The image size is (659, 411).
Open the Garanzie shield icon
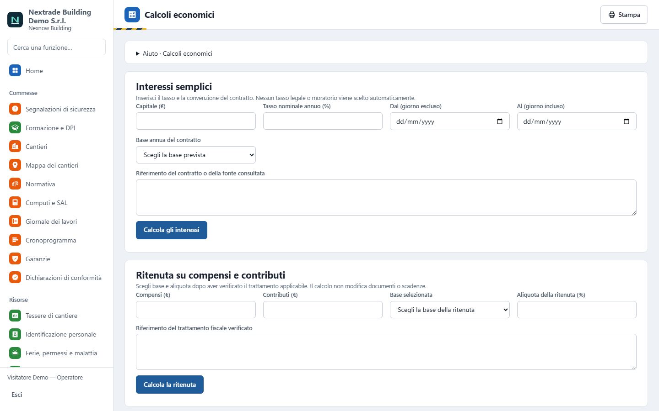tap(15, 258)
